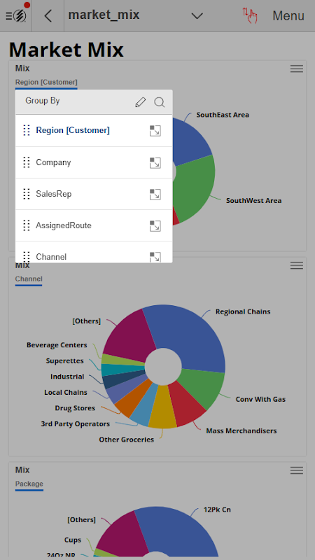Click the 3rd Party Operators label
This screenshot has width=315, height=560.
point(76,424)
